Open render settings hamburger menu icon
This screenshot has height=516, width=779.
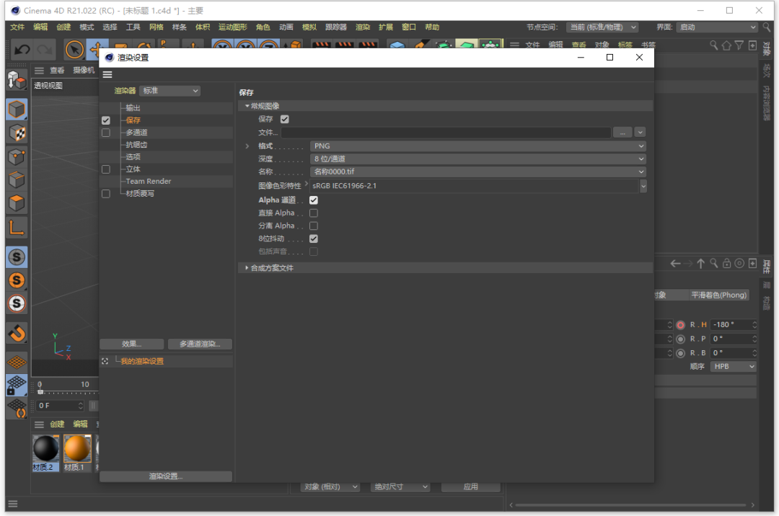coord(107,75)
